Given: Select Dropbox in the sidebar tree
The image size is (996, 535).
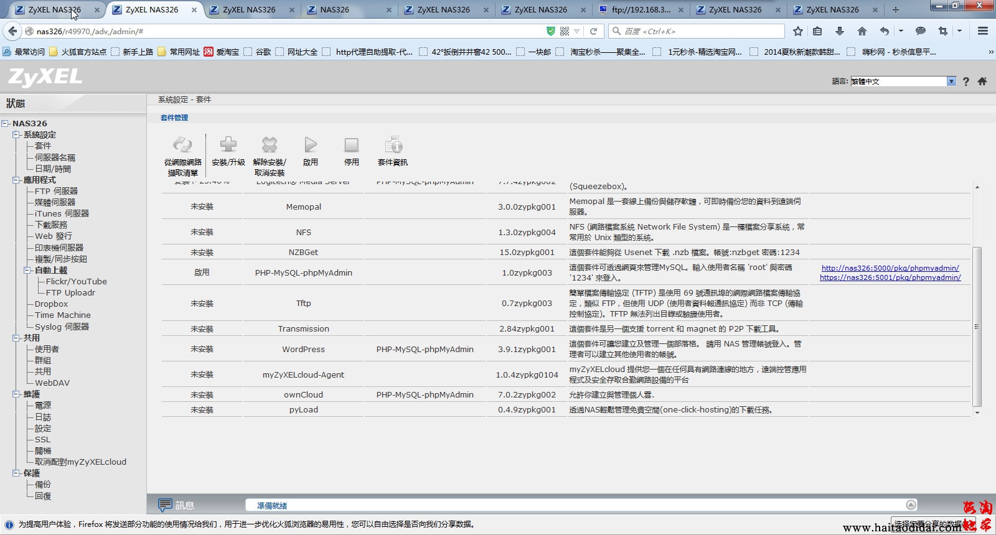Looking at the screenshot, I should [51, 304].
